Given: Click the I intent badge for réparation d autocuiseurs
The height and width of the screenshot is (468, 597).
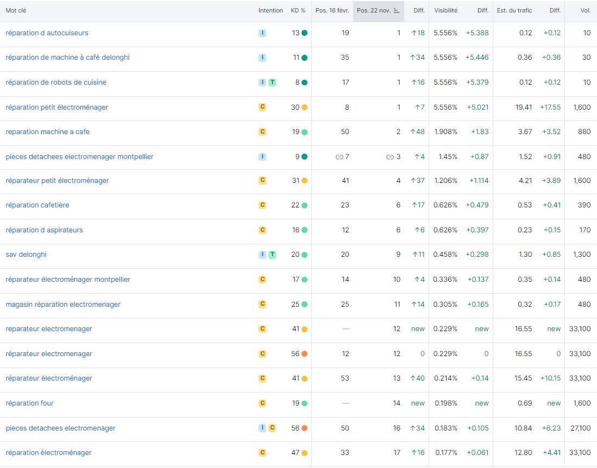Looking at the screenshot, I should coord(262,33).
